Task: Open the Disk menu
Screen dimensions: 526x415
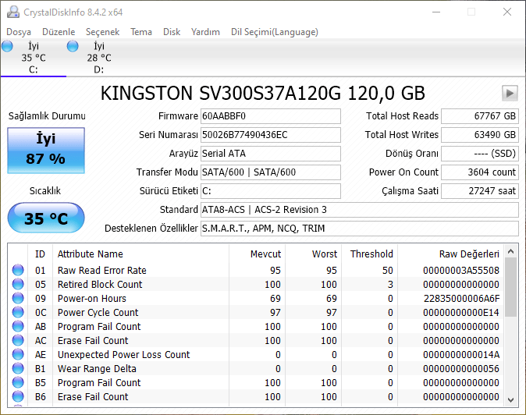Action: (x=172, y=32)
